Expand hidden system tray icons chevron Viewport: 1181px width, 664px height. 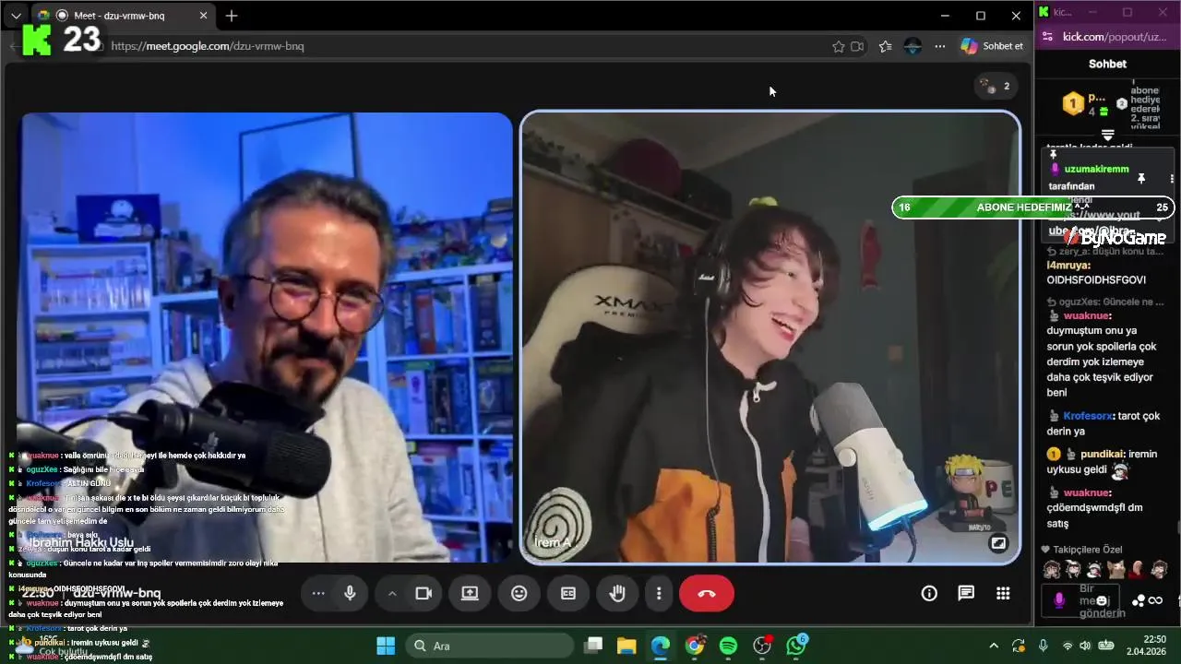(x=994, y=646)
